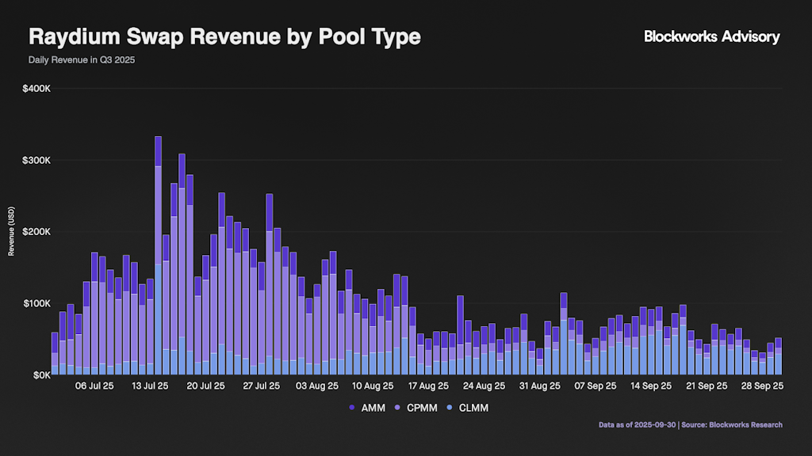Click the $300K y-axis label
The width and height of the screenshot is (812, 456).
coord(37,160)
